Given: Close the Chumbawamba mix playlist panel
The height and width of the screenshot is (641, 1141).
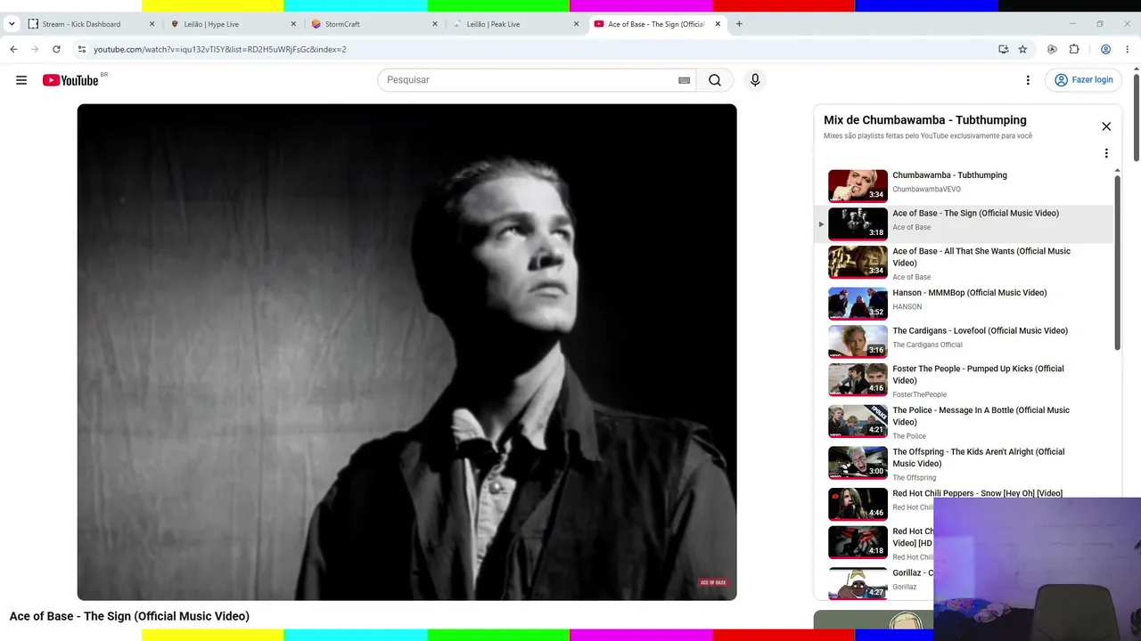Looking at the screenshot, I should (1106, 126).
